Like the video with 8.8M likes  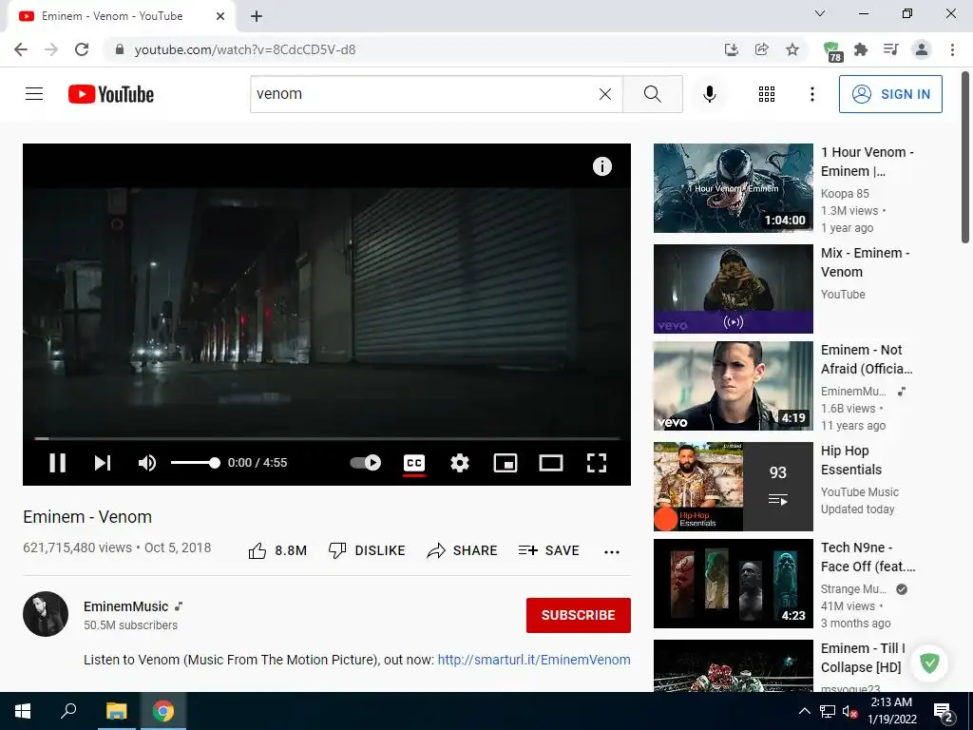click(277, 550)
